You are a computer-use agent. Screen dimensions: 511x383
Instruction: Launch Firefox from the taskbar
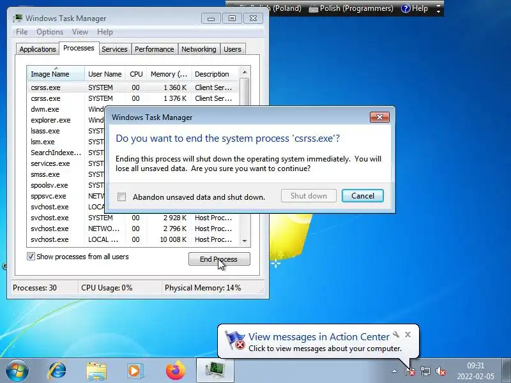(176, 371)
